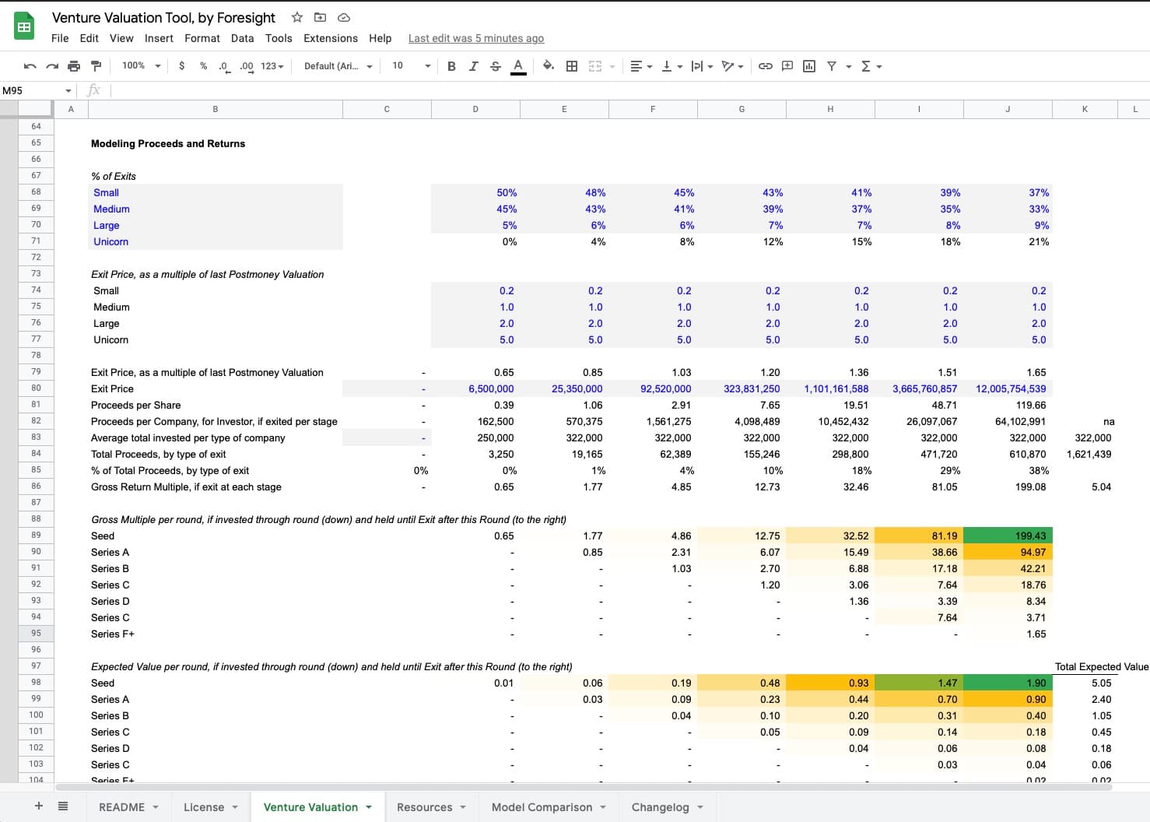Viewport: 1150px width, 822px height.
Task: Add a comment via toolbar icon
Action: coord(787,66)
